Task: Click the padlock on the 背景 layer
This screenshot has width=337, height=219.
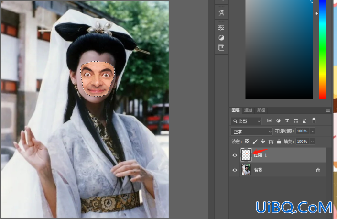Action: coord(318,170)
